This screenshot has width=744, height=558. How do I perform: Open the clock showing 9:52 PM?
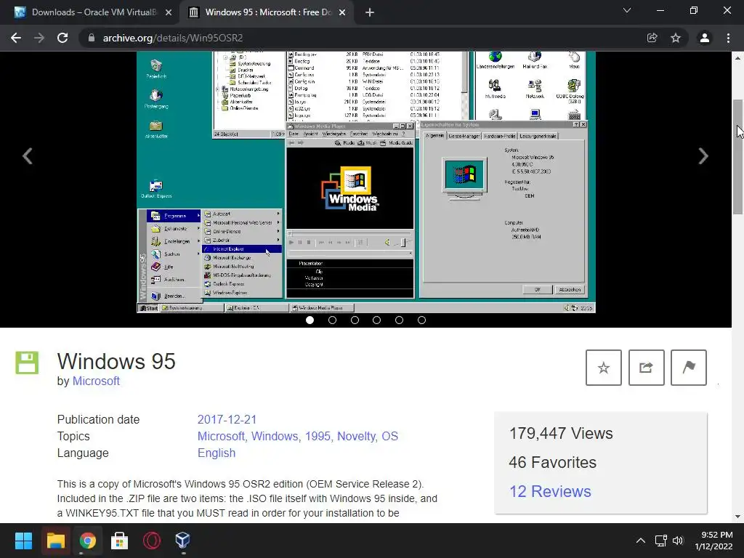click(714, 541)
